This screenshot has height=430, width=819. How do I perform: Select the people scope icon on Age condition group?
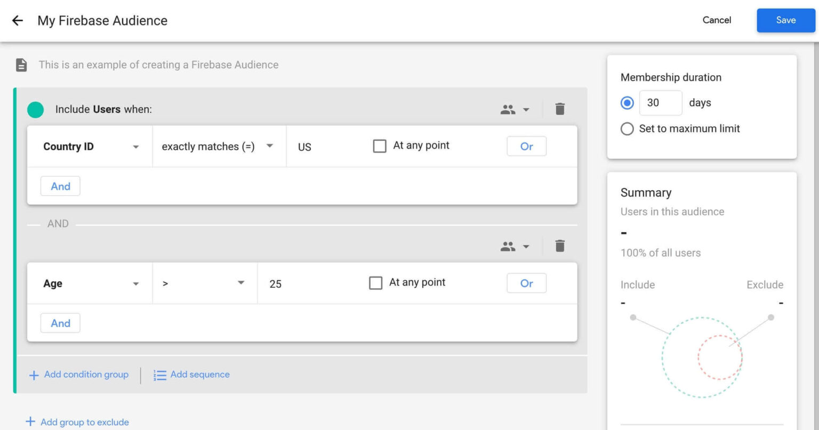point(508,246)
